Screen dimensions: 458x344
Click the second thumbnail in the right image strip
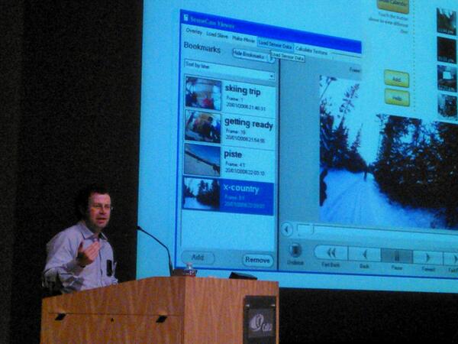coord(447,50)
